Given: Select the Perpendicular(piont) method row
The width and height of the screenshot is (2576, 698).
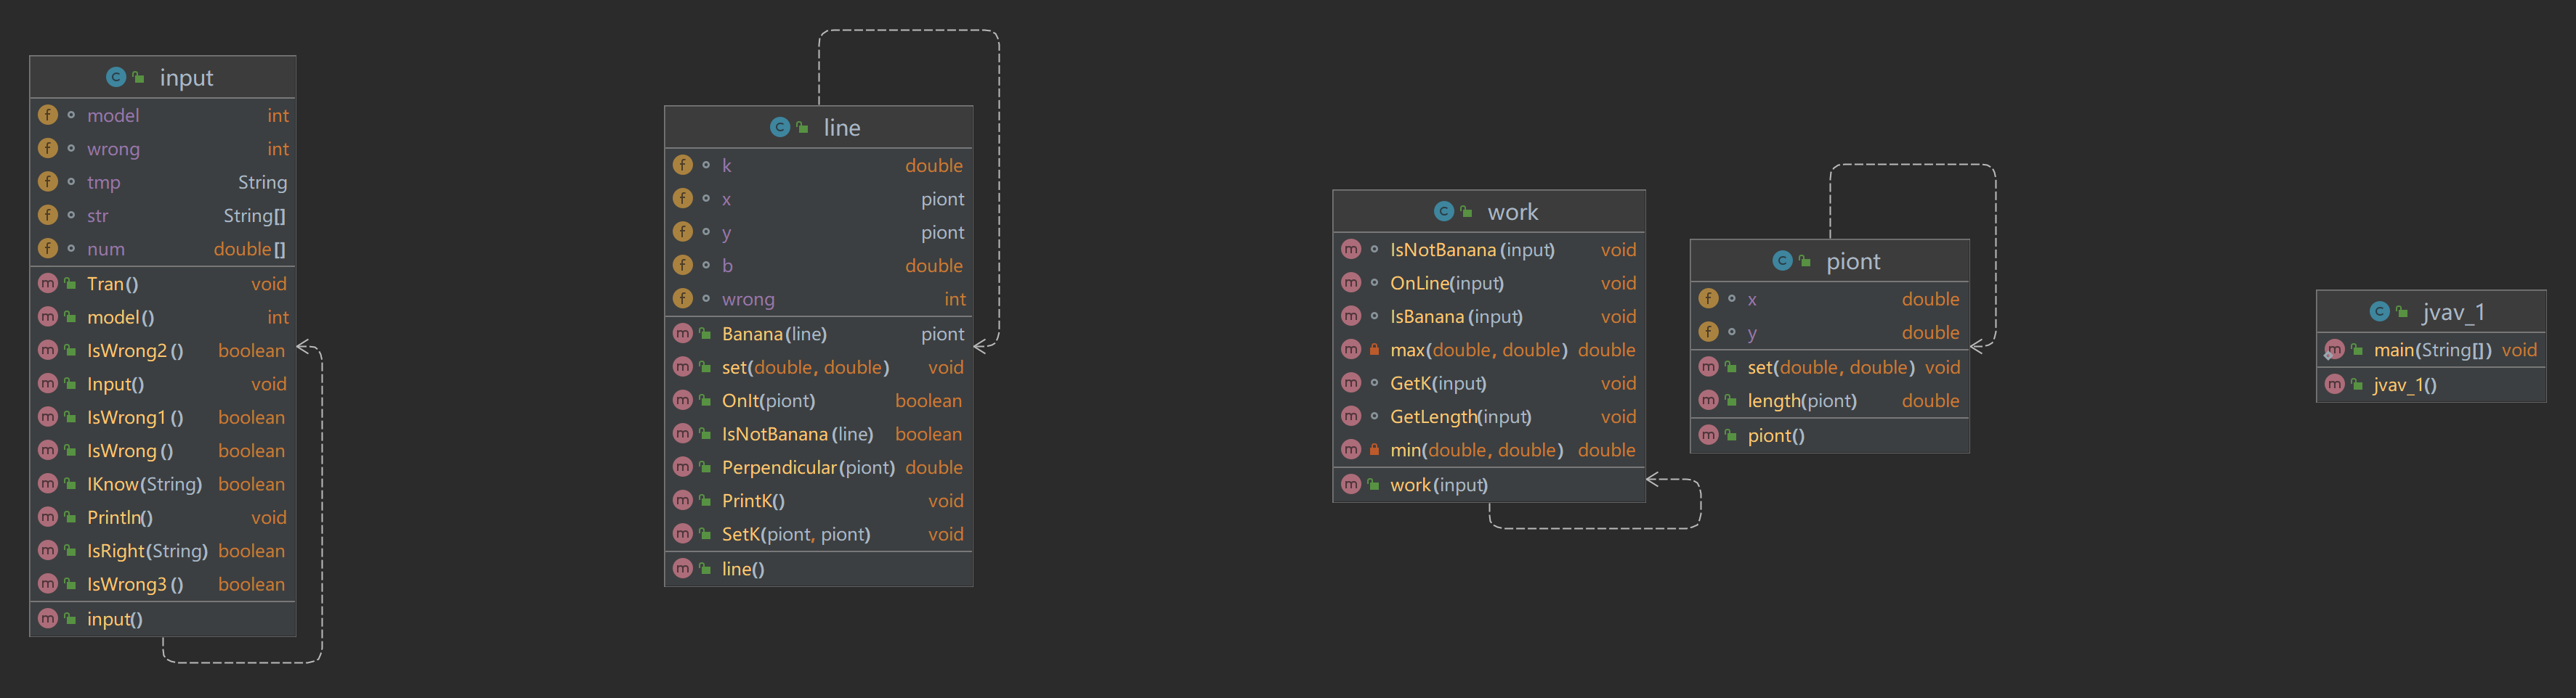Looking at the screenshot, I should pyautogui.click(x=808, y=467).
